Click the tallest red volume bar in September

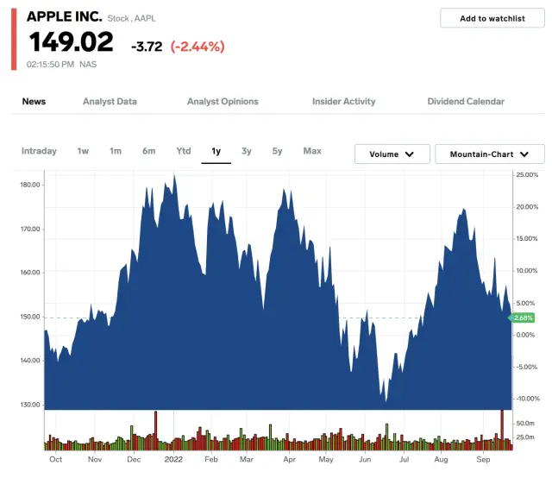click(x=501, y=431)
